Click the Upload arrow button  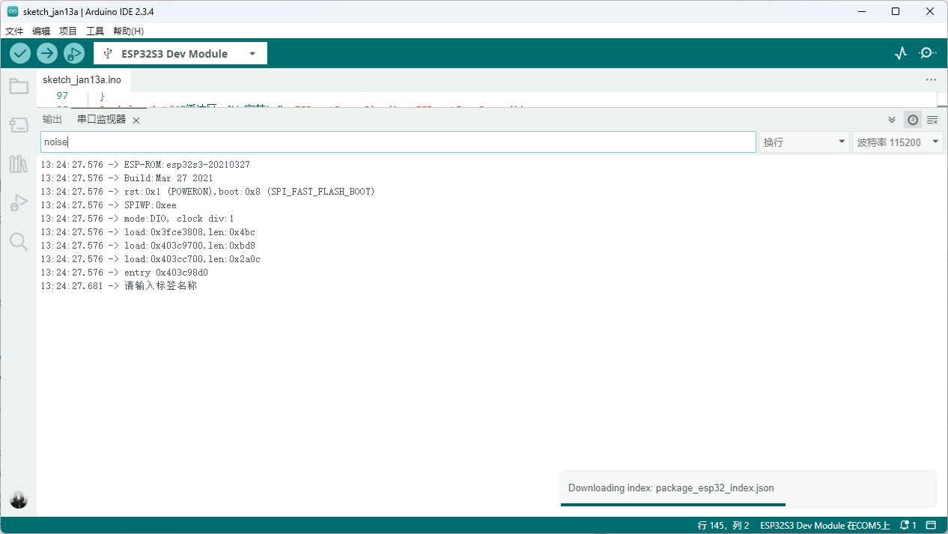[47, 53]
